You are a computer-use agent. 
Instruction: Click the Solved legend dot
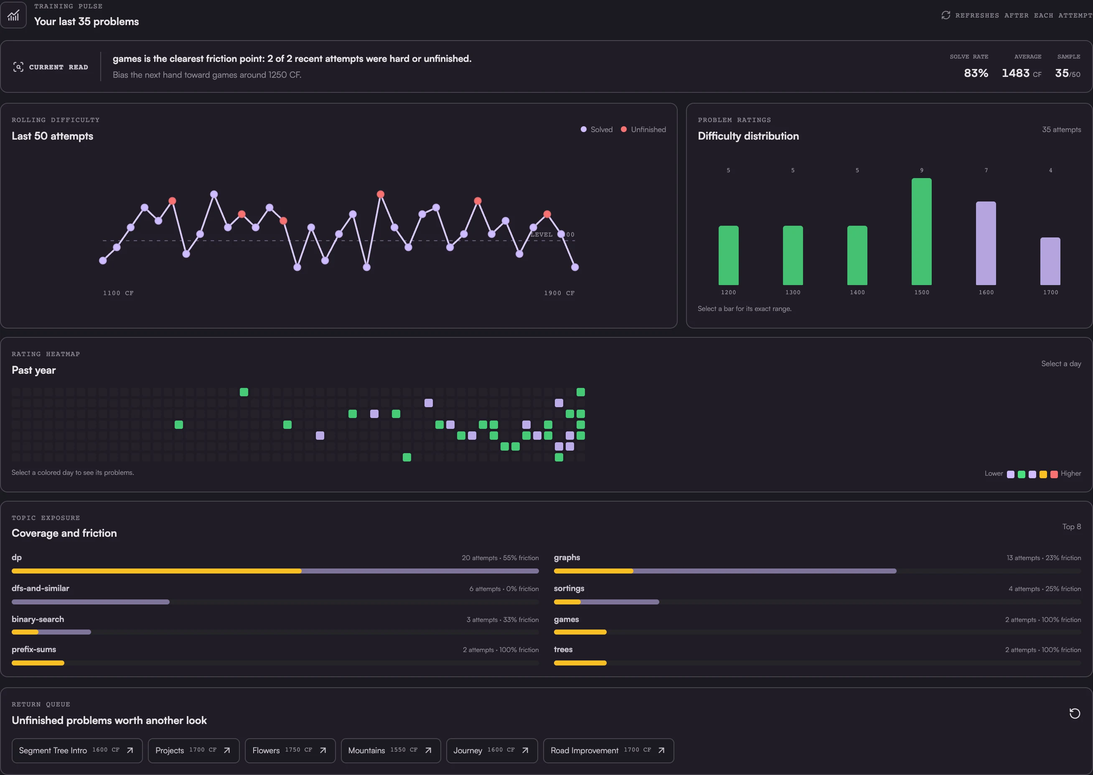[583, 129]
